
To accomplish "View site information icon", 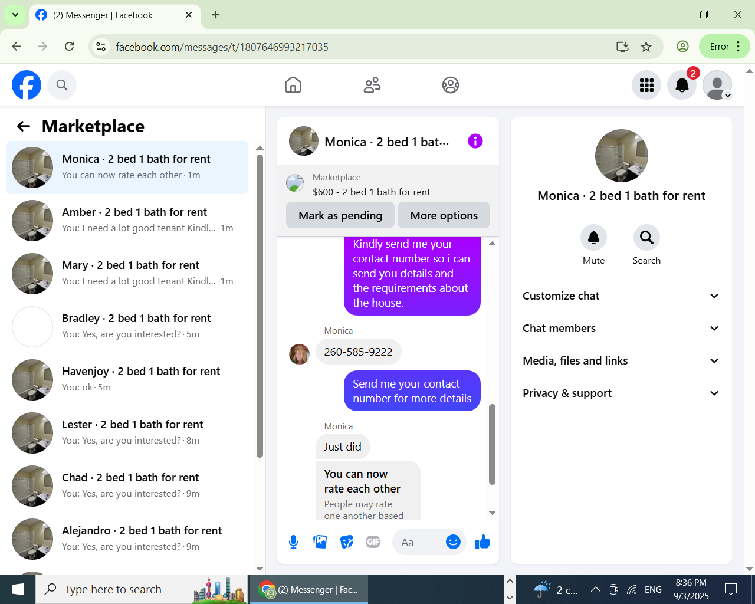I will [101, 47].
